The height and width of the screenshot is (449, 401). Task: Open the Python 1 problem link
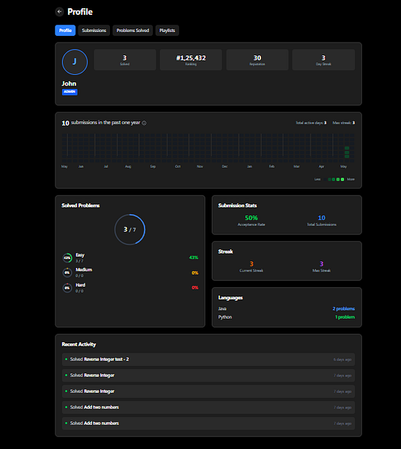[x=345, y=317]
